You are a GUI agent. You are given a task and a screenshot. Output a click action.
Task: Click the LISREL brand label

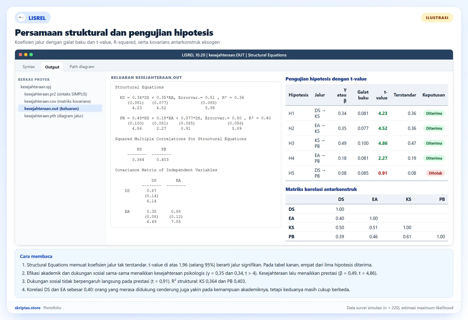[x=37, y=18]
